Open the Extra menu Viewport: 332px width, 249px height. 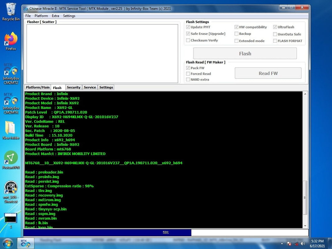coord(55,16)
